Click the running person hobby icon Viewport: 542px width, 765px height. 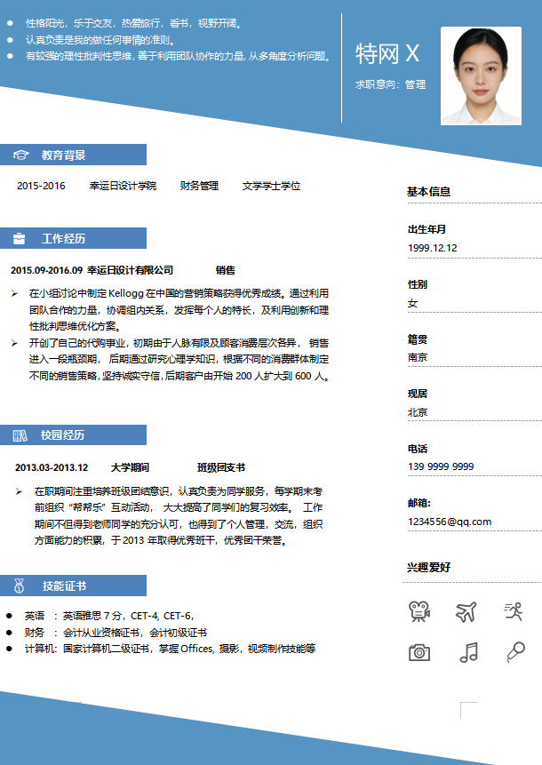pyautogui.click(x=514, y=611)
